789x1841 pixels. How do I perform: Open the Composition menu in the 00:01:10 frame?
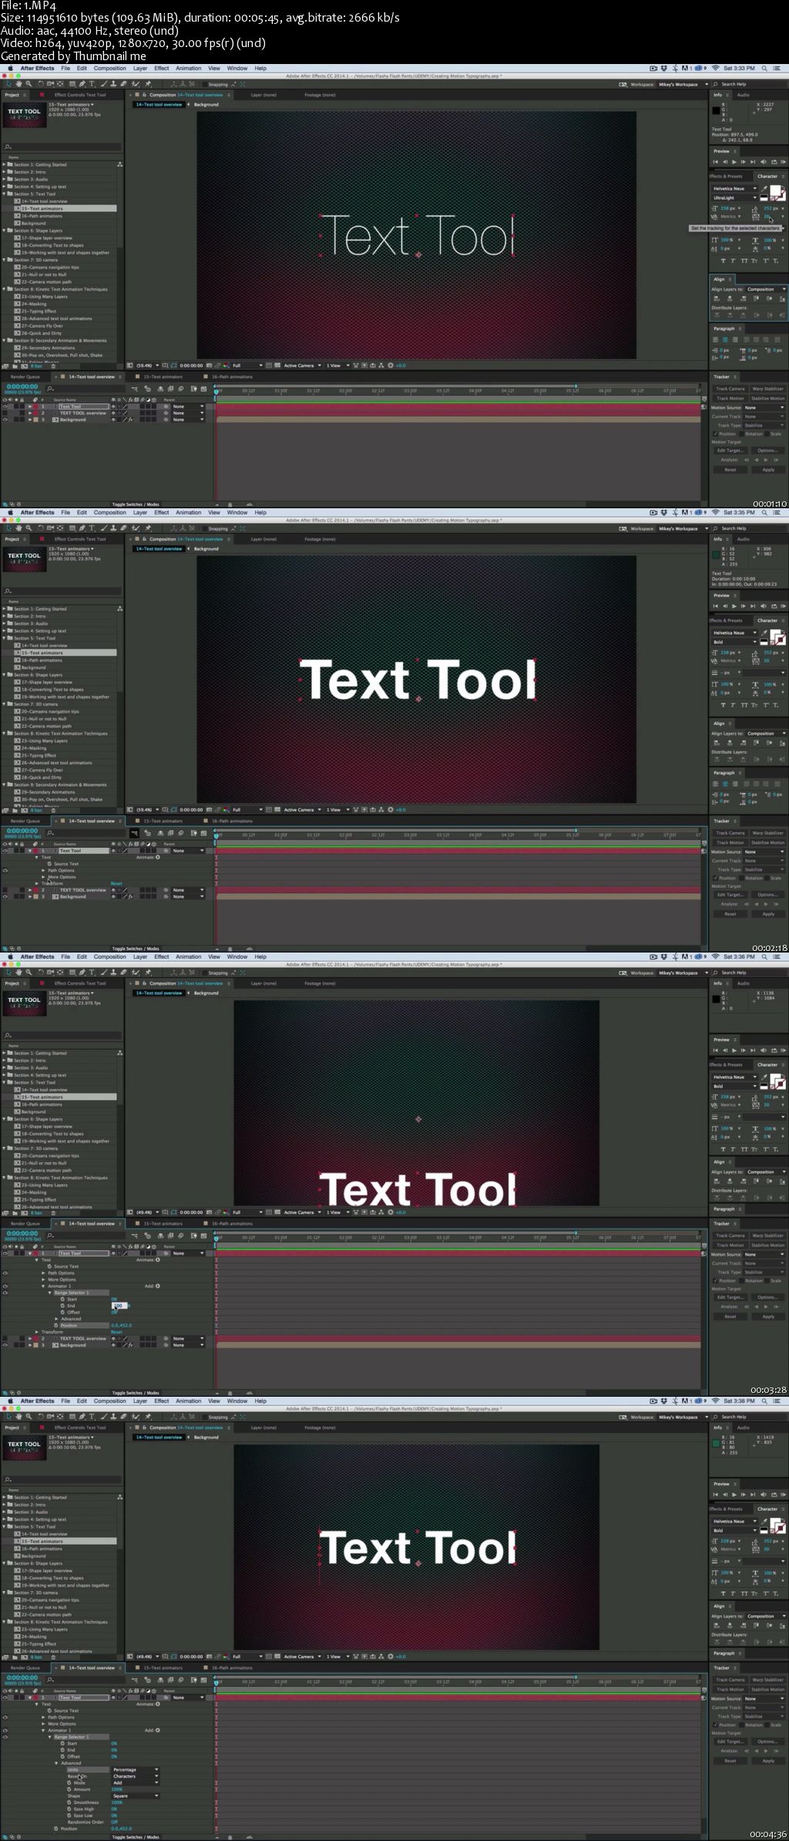110,68
